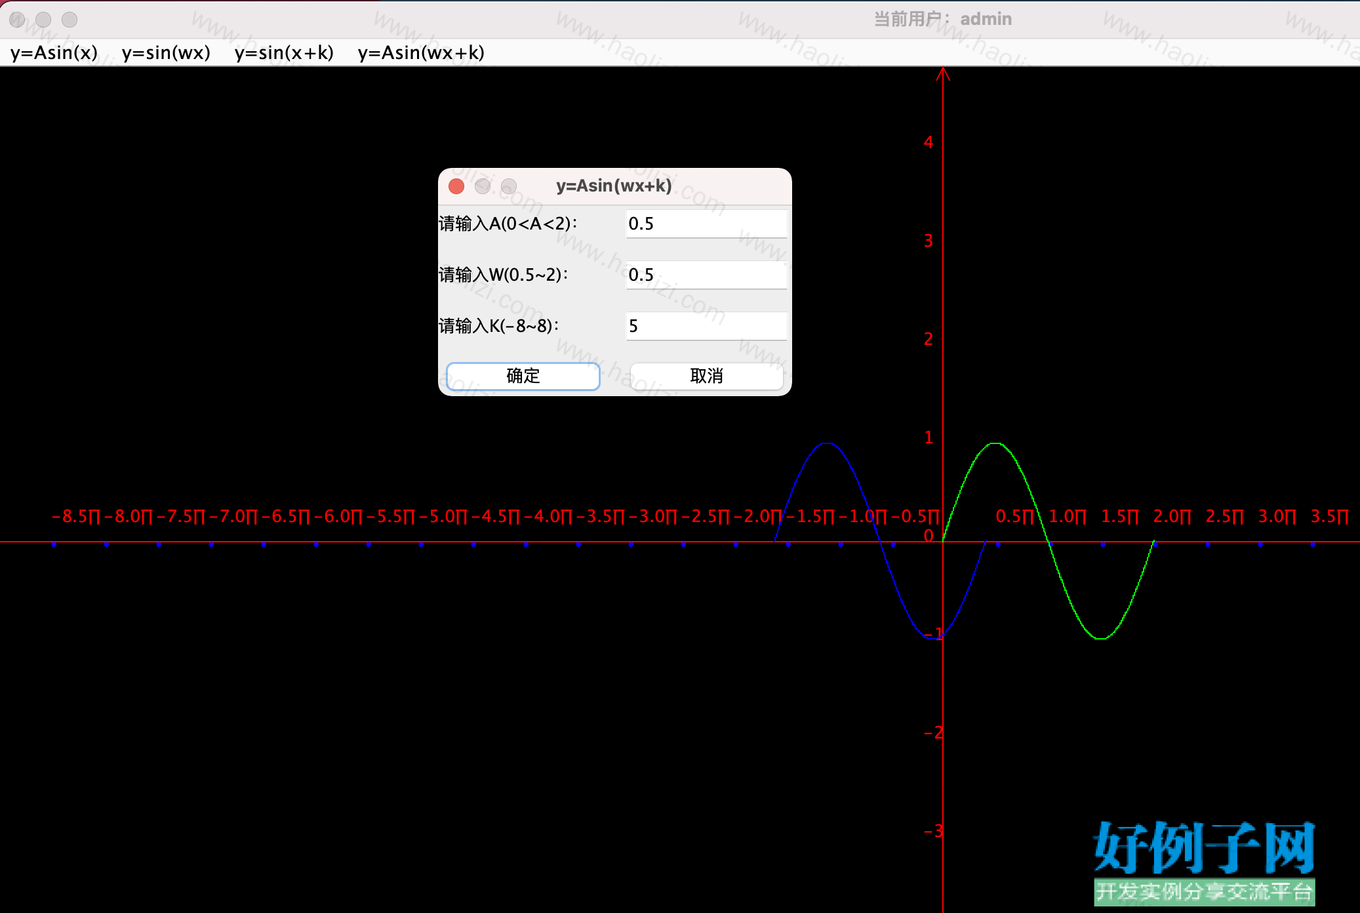Click the y-axis label 4
The height and width of the screenshot is (913, 1360).
929,142
